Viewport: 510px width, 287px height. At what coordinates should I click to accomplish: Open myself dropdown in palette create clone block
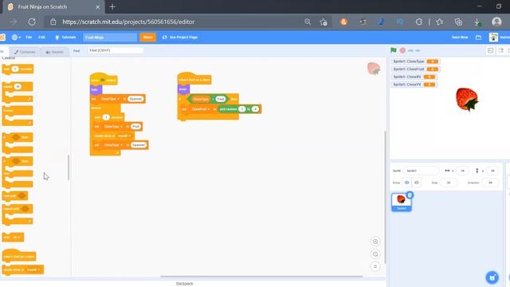[x=33, y=269]
